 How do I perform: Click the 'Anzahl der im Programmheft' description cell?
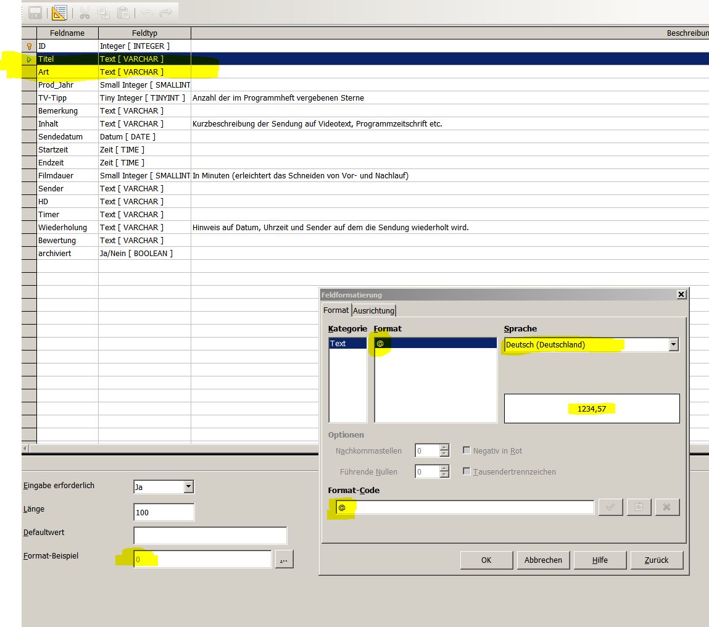(450, 98)
